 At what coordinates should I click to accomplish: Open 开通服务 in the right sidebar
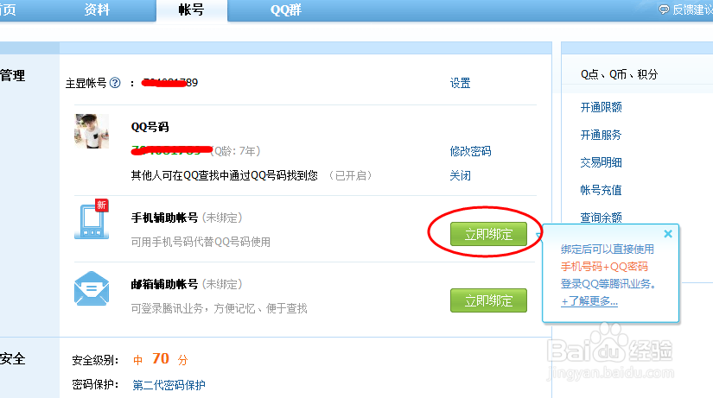601,135
